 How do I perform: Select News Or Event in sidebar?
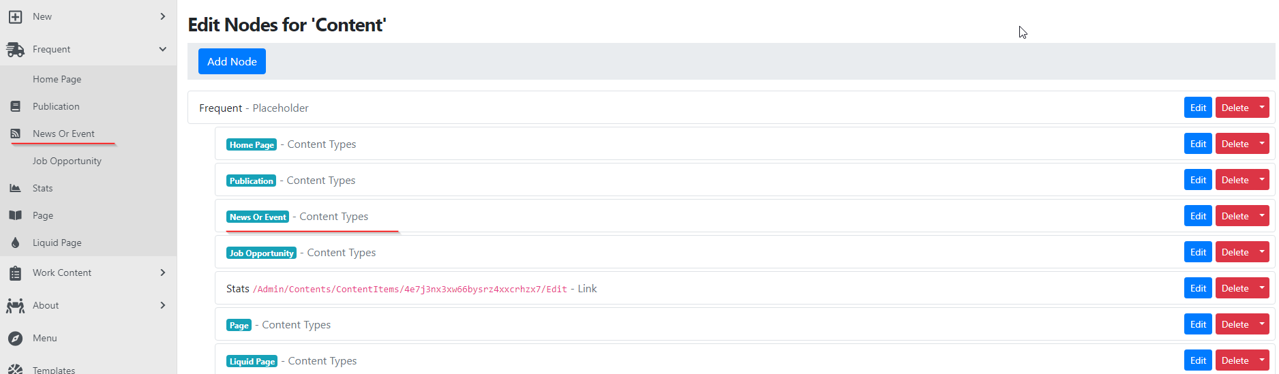pyautogui.click(x=63, y=134)
